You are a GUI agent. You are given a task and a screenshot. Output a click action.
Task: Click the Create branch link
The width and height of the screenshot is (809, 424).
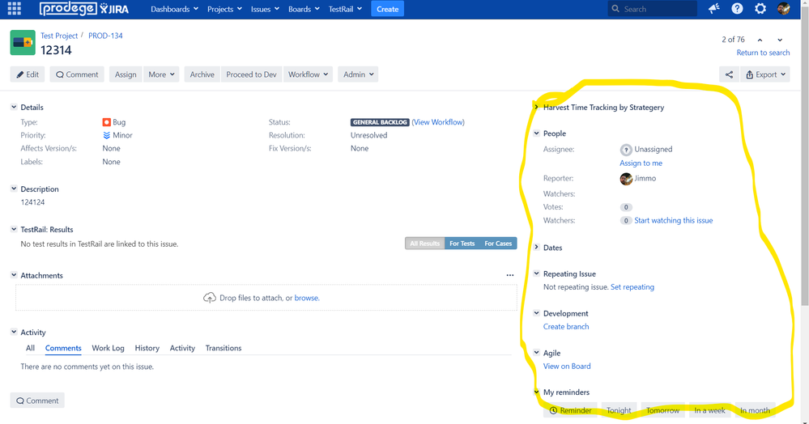(566, 327)
